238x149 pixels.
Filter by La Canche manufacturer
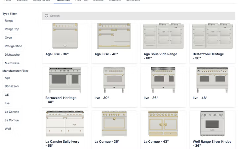click(x=12, y=112)
